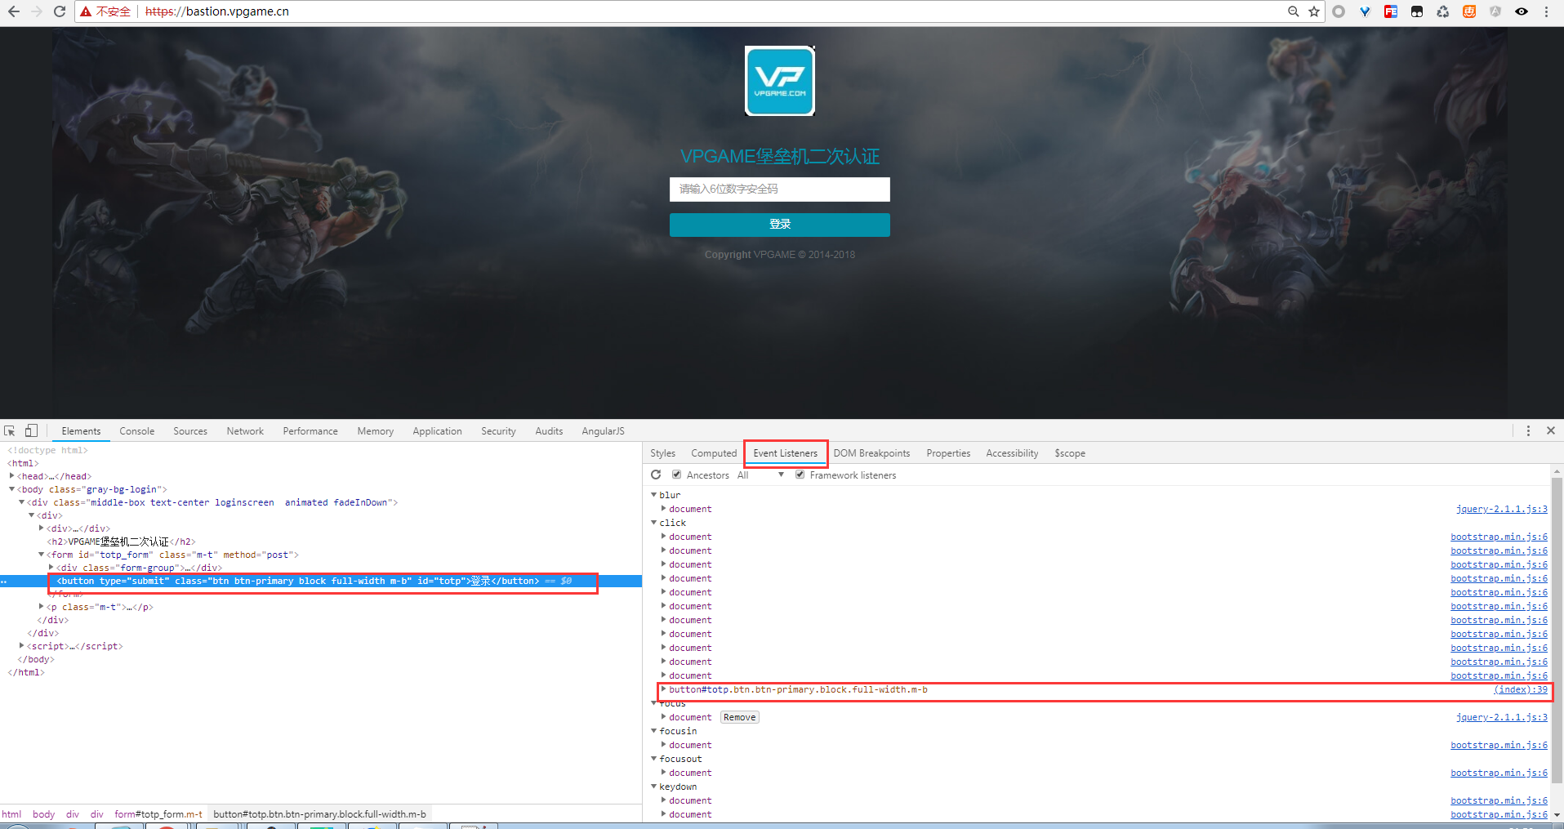Open the Chrome three-dot menu
The width and height of the screenshot is (1564, 829).
pos(1547,11)
